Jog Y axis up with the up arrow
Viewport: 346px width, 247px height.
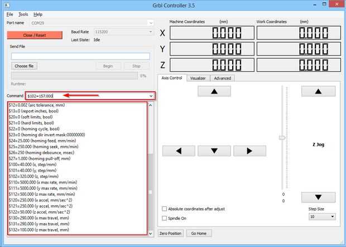pyautogui.click(x=214, y=91)
